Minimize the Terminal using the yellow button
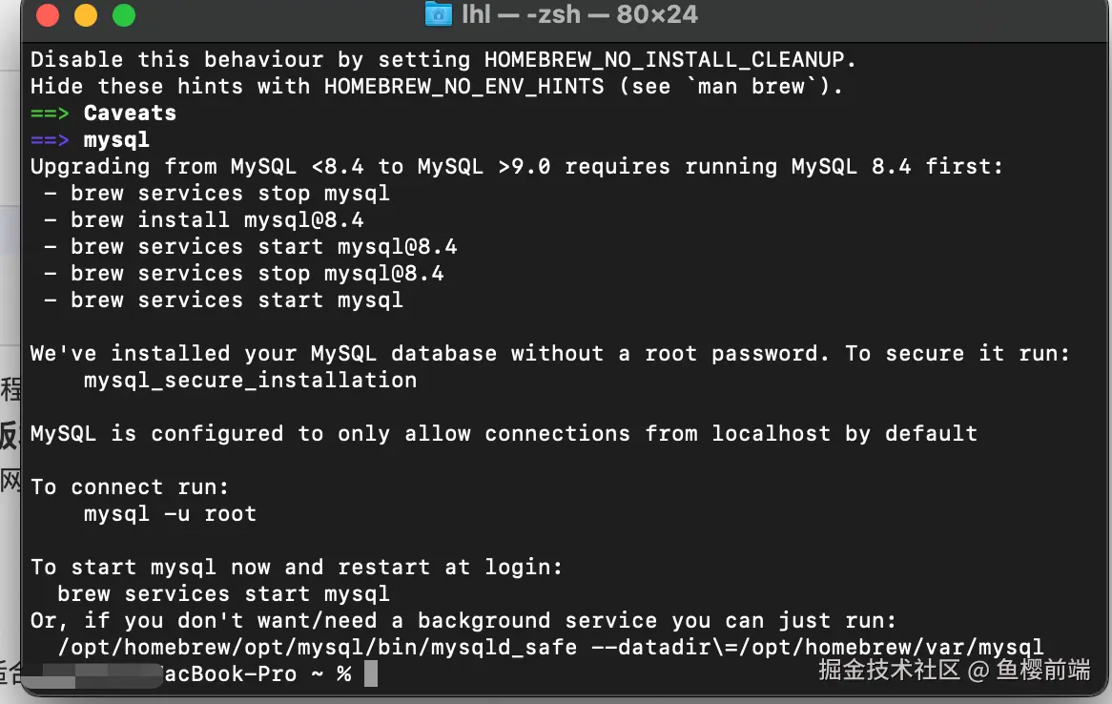The width and height of the screenshot is (1112, 704). point(86,15)
